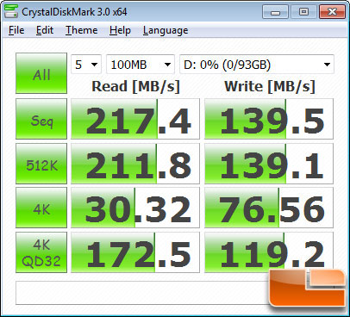Click the Seq read result 217.4
Screen dimensions: 350x317
135,119
